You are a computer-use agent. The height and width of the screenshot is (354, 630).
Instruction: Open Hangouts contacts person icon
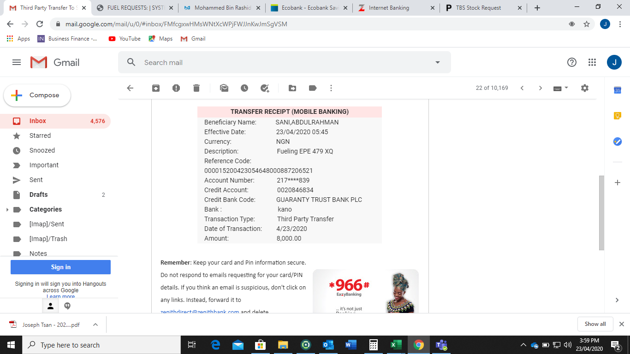click(x=51, y=306)
